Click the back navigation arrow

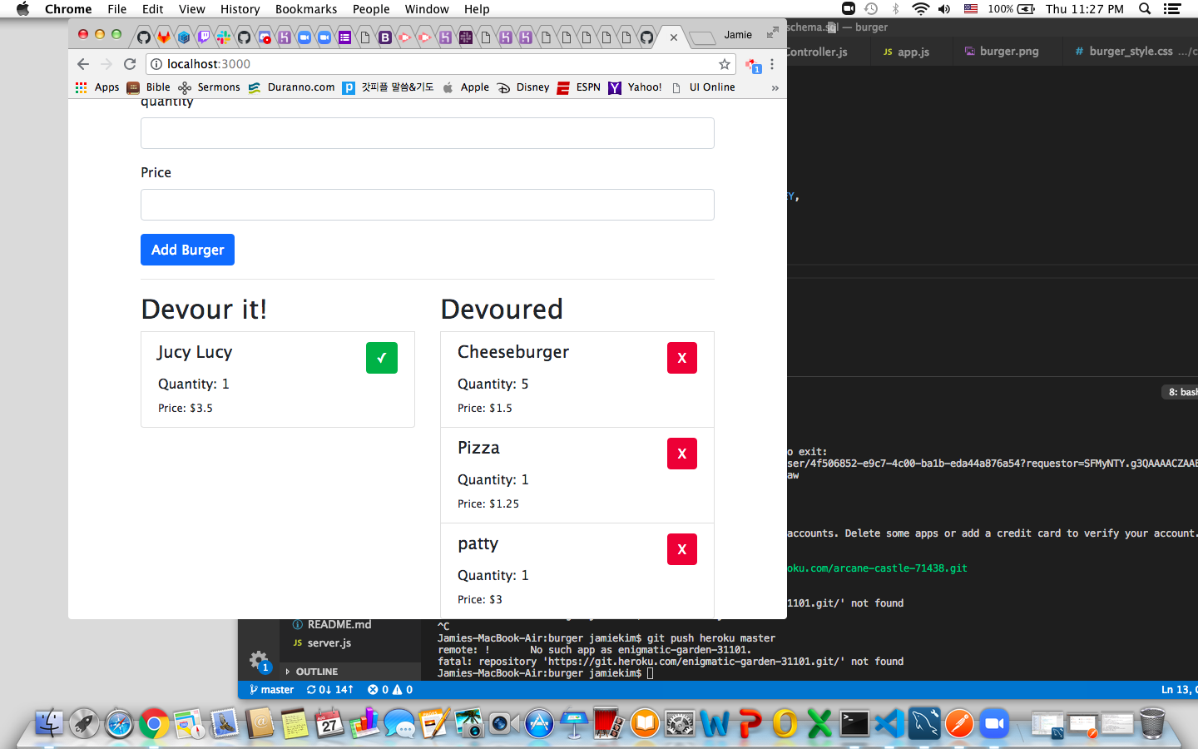pyautogui.click(x=83, y=64)
